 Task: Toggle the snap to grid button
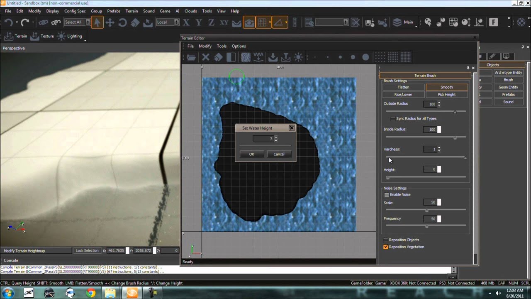[x=262, y=22]
